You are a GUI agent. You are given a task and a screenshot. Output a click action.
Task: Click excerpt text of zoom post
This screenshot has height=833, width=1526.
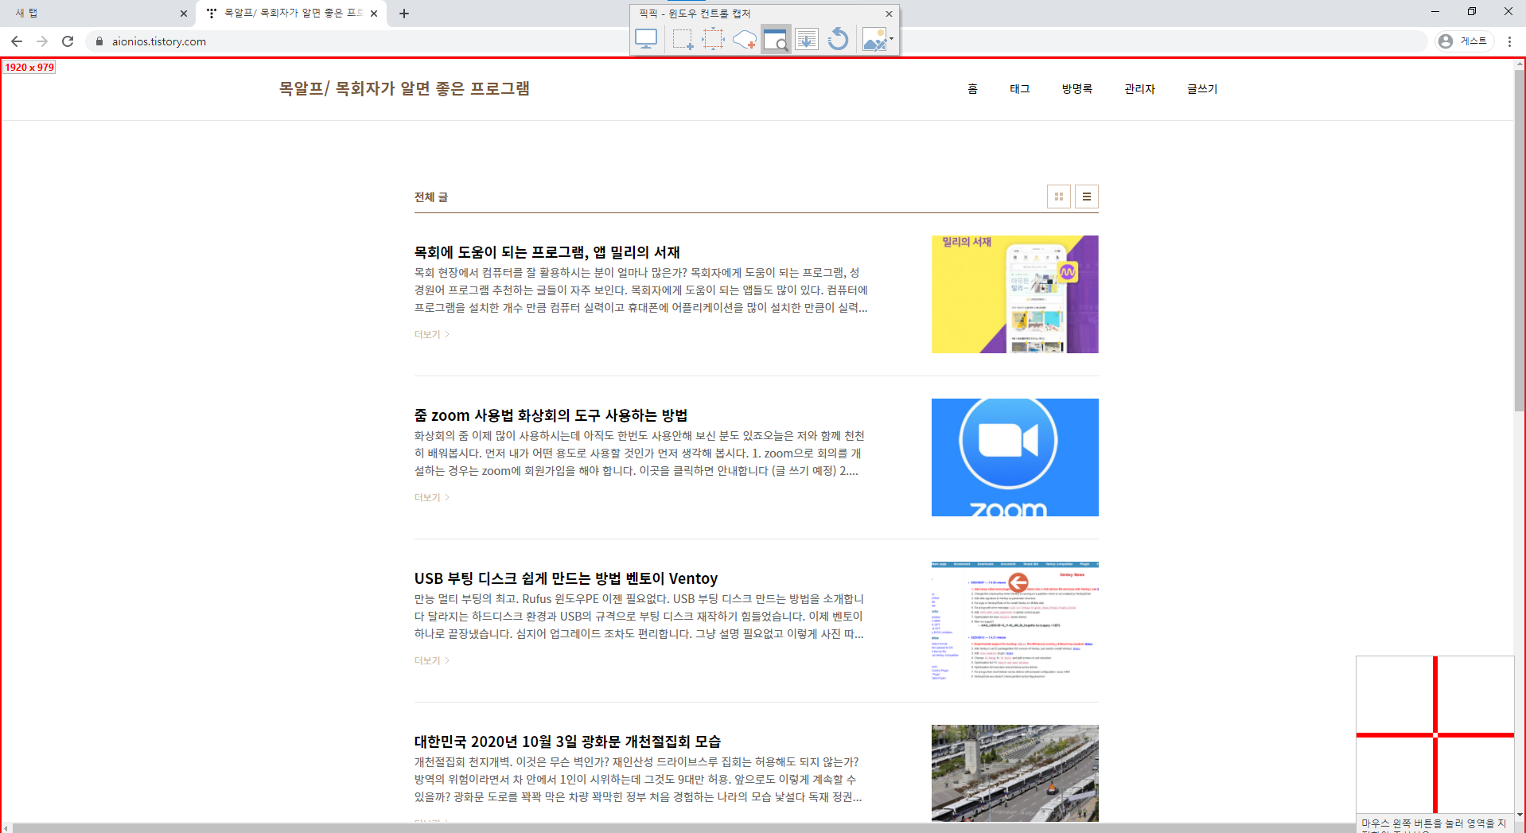[x=640, y=453]
